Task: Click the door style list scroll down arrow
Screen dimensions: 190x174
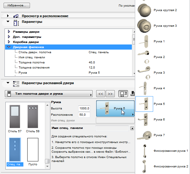Action: click(x=47, y=166)
